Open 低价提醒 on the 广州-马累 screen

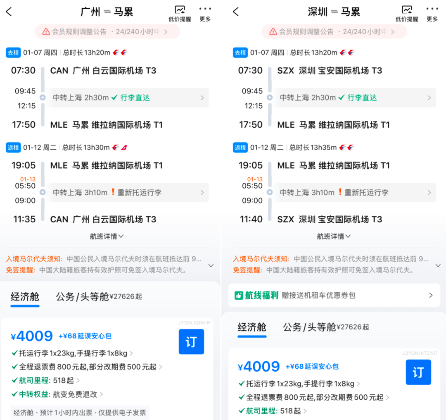point(180,14)
